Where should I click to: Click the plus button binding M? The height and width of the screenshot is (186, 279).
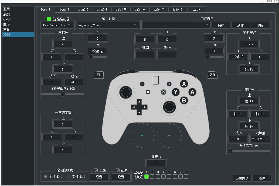pos(167,39)
